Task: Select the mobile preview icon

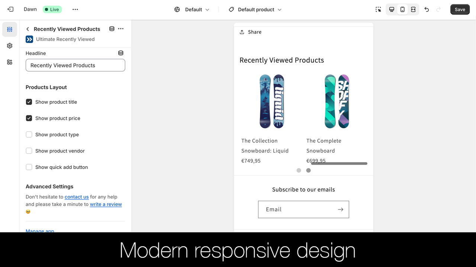Action: [402, 9]
